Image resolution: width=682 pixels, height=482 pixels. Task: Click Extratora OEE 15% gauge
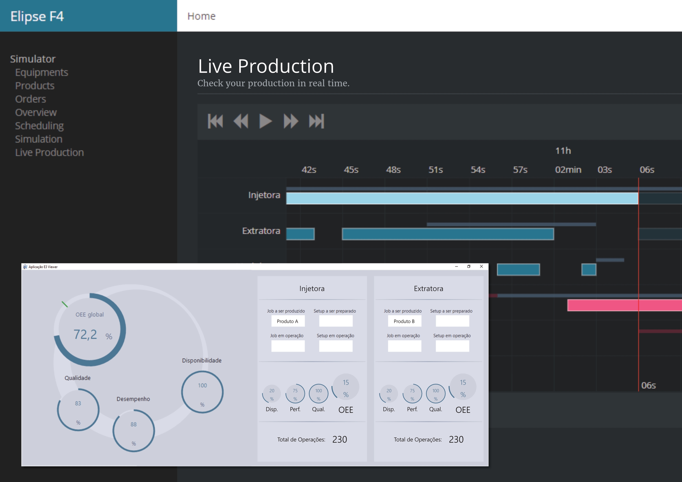click(x=463, y=387)
